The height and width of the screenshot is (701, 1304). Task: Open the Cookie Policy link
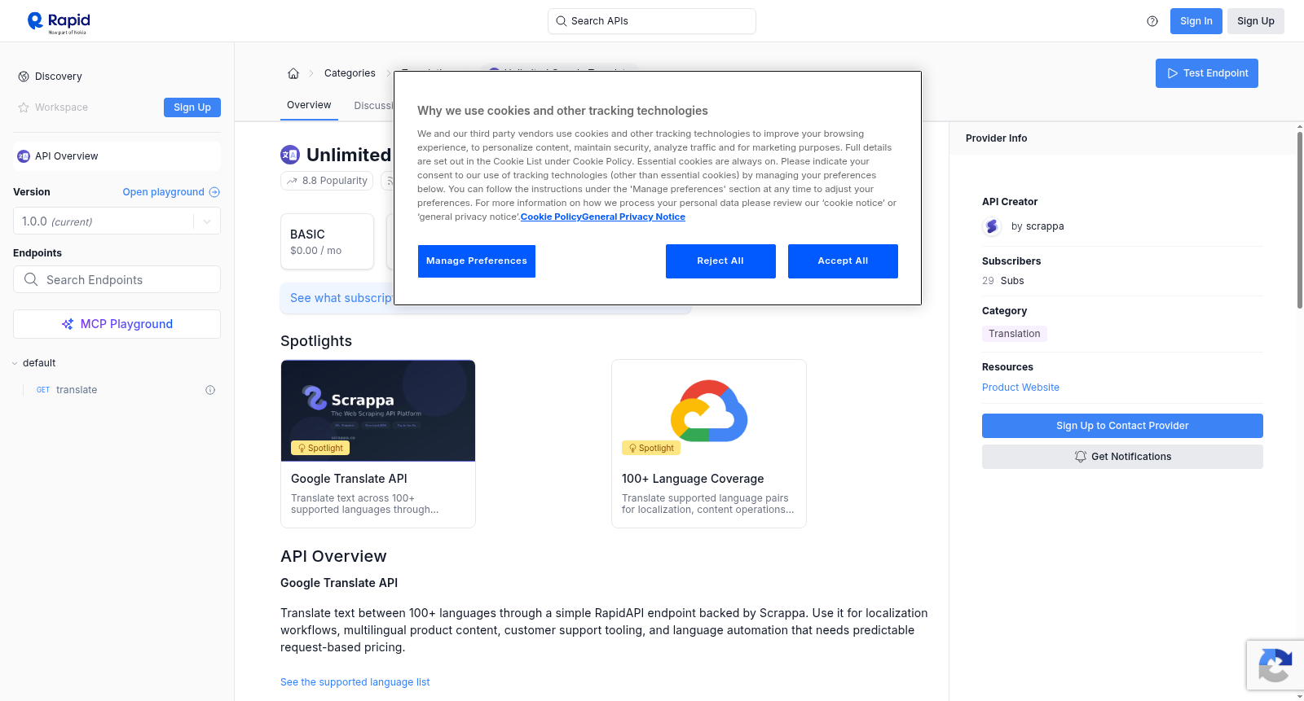coord(551,217)
